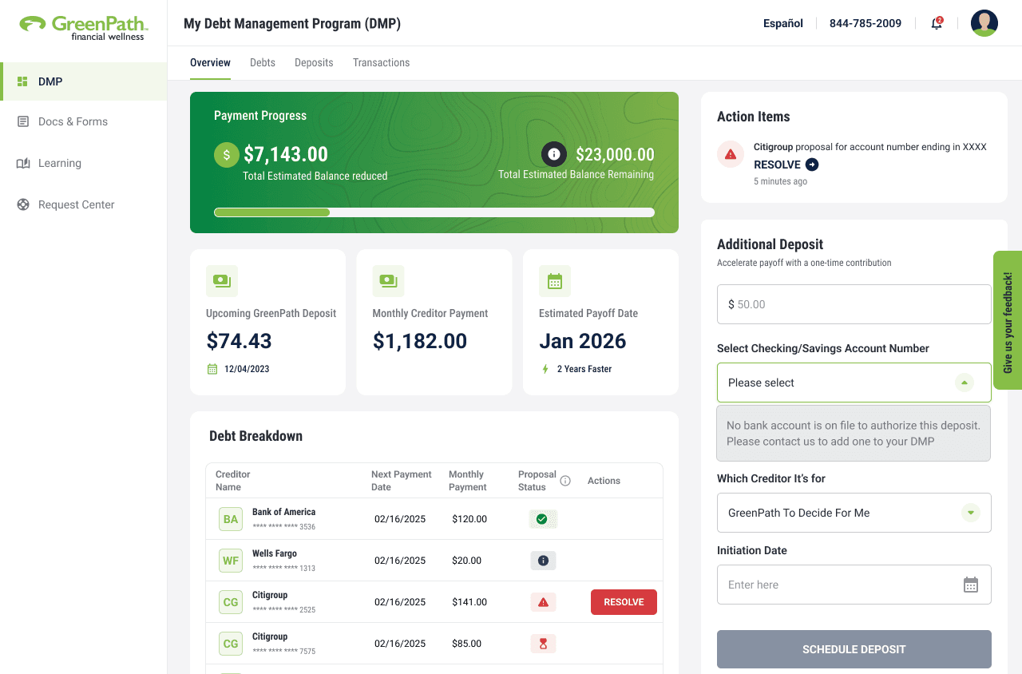Click RESOLVE link in Action Items
This screenshot has height=674, width=1022.
tap(777, 165)
